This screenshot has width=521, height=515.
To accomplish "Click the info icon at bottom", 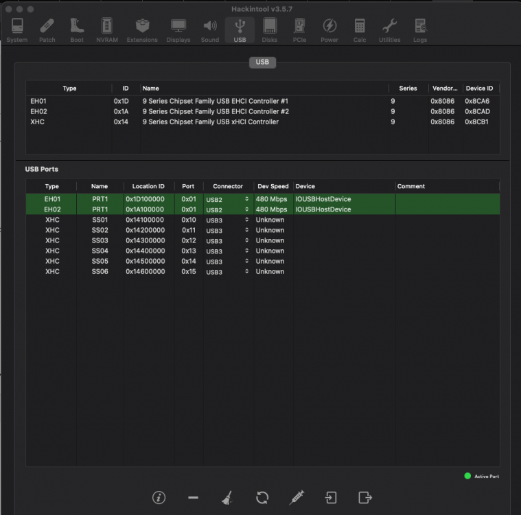I will coord(159,498).
